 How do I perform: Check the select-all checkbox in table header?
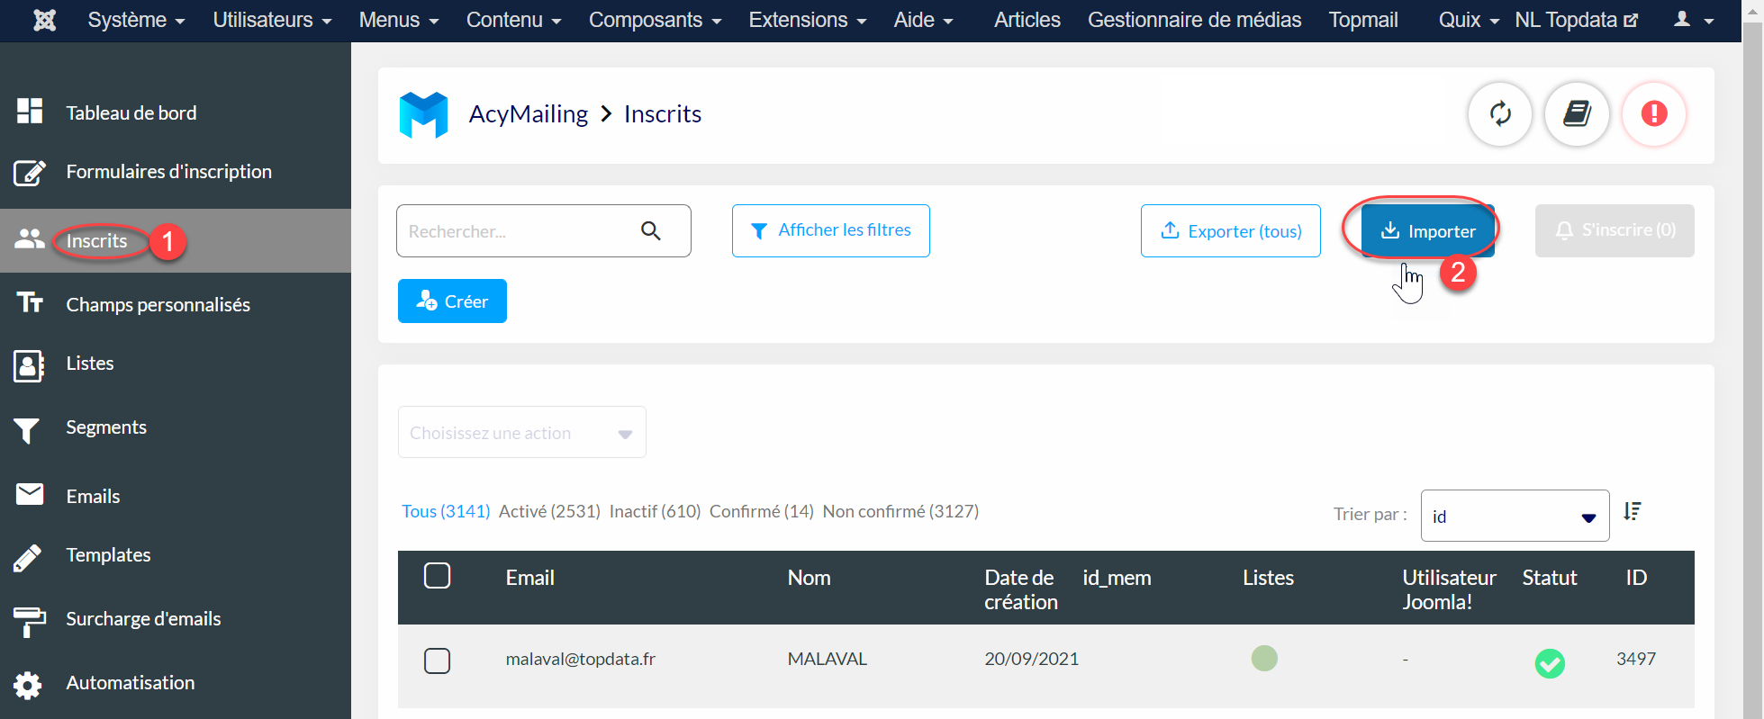[x=438, y=576]
